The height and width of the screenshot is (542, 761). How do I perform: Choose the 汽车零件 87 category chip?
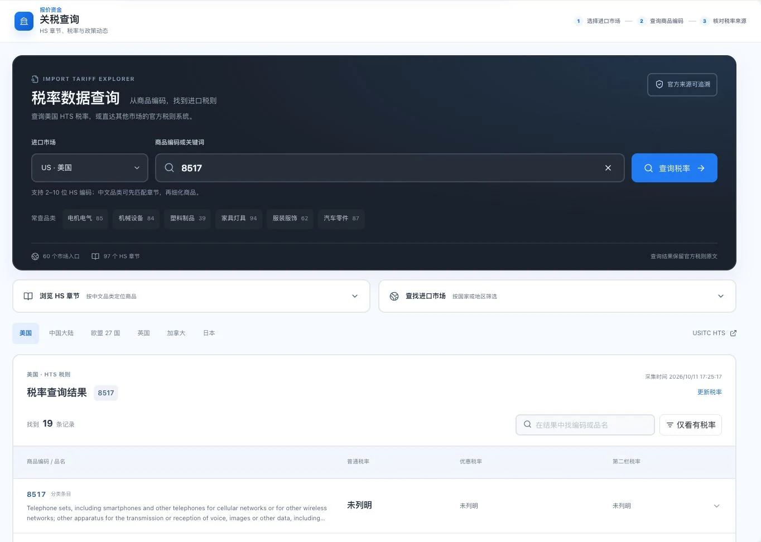coord(341,219)
